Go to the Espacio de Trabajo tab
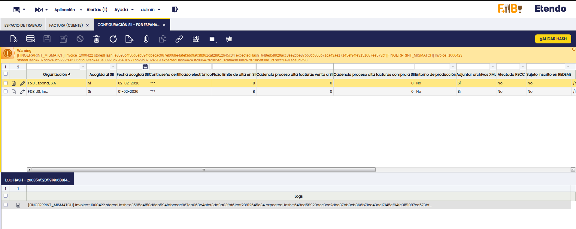Viewport: 576px width, 229px height. point(23,25)
